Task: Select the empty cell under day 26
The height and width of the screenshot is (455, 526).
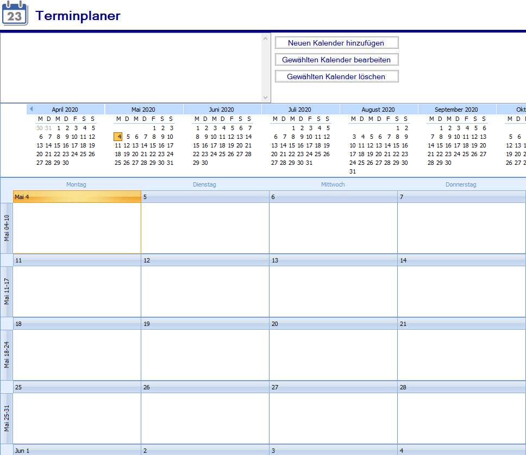Action: click(x=205, y=419)
